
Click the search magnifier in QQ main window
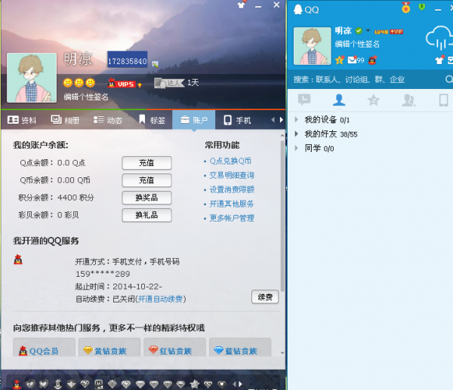coord(448,79)
